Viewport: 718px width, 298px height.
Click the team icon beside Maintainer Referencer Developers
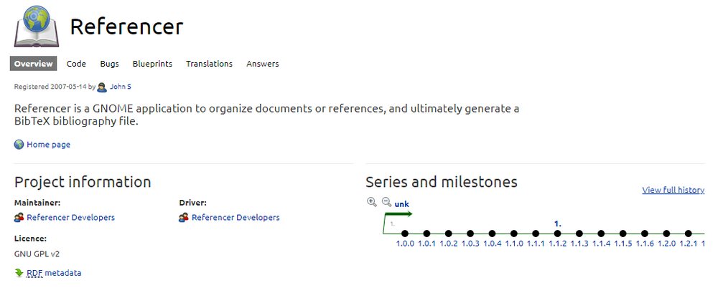tap(19, 218)
